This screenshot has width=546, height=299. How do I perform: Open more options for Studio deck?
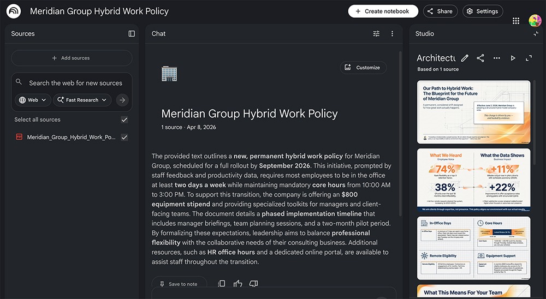click(x=496, y=58)
